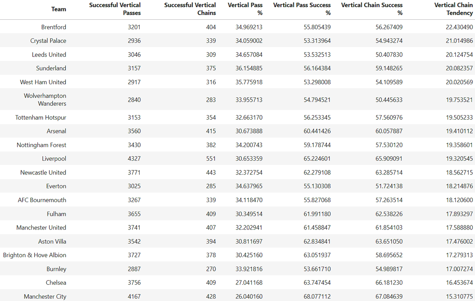
Task: Select the Leeds United team cell
Action: 49,55
